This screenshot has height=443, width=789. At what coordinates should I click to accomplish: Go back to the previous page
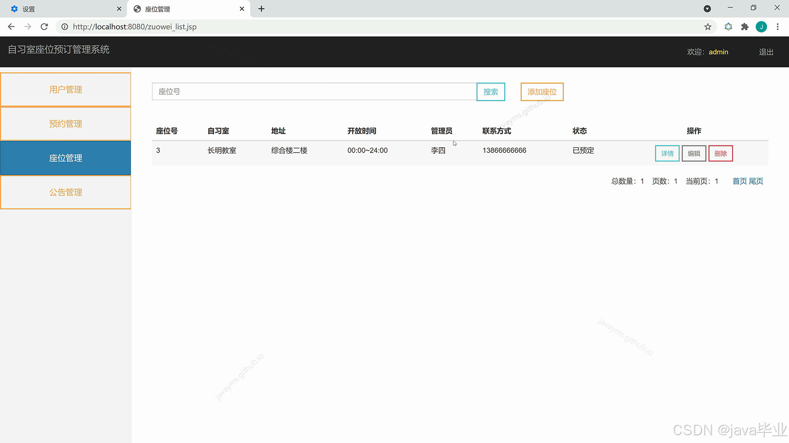tap(11, 27)
